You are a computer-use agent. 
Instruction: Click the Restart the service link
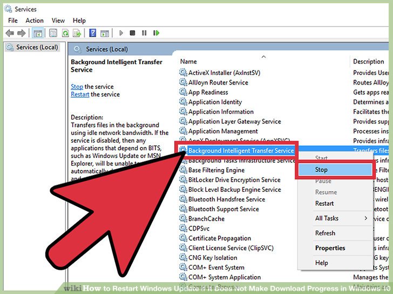tap(80, 95)
